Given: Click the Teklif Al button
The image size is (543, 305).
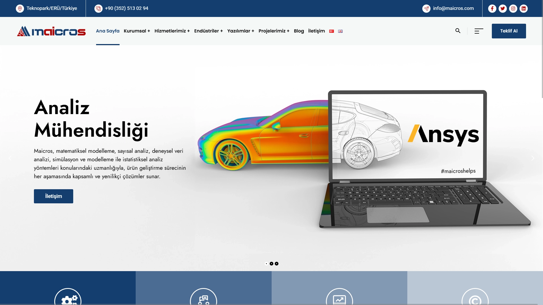Looking at the screenshot, I should (x=509, y=31).
